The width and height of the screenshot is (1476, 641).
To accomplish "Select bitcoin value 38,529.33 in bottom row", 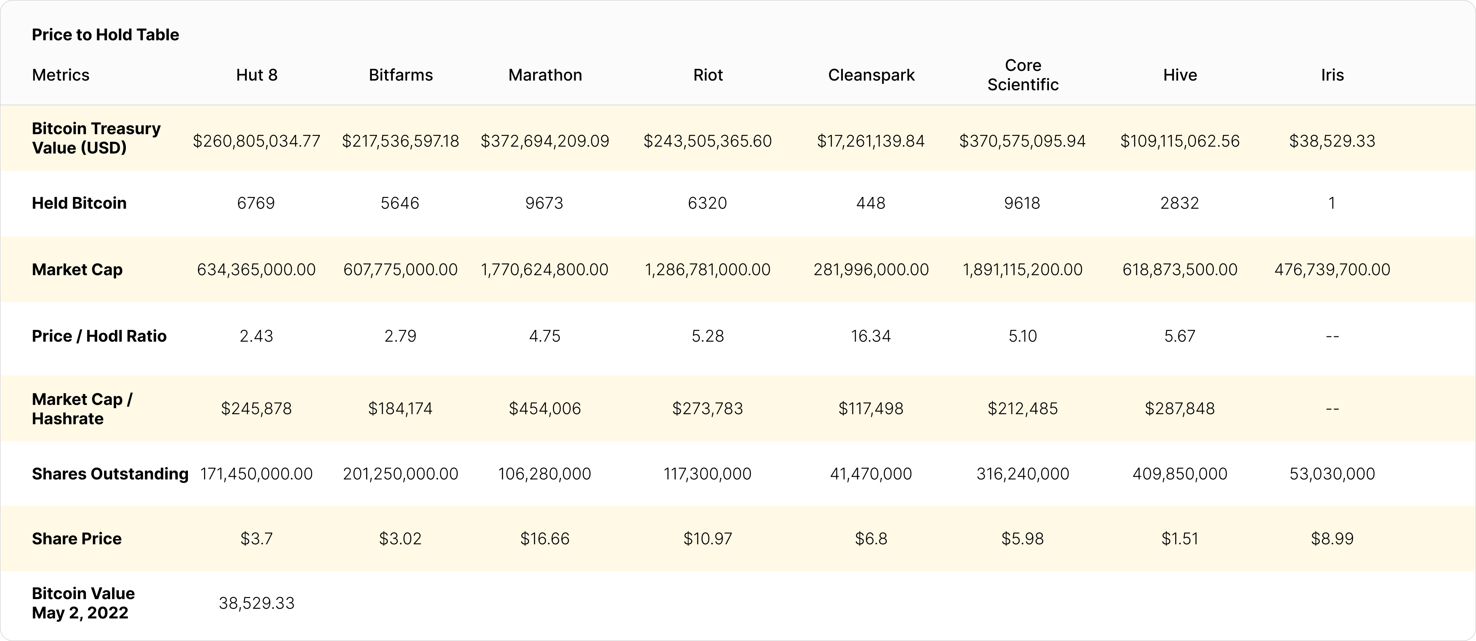I will coord(256,603).
